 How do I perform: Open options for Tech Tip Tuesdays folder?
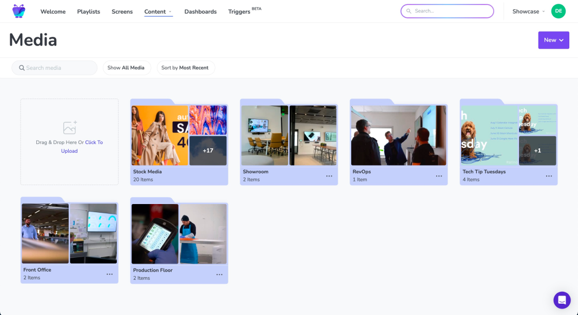(x=548, y=175)
